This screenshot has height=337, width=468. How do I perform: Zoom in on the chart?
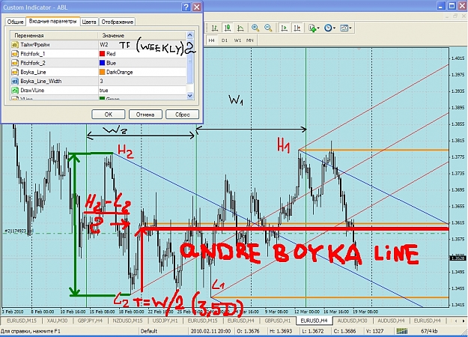(x=255, y=28)
